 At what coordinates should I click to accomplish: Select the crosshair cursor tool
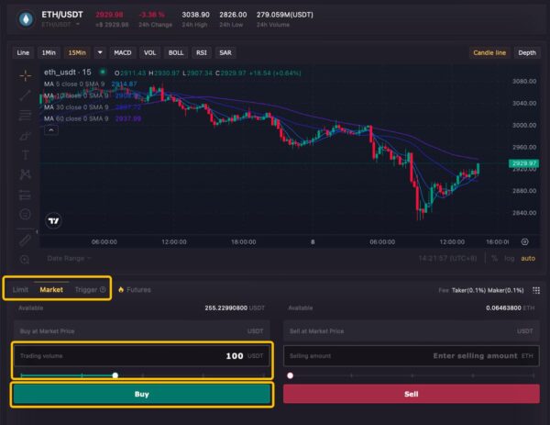[26, 75]
